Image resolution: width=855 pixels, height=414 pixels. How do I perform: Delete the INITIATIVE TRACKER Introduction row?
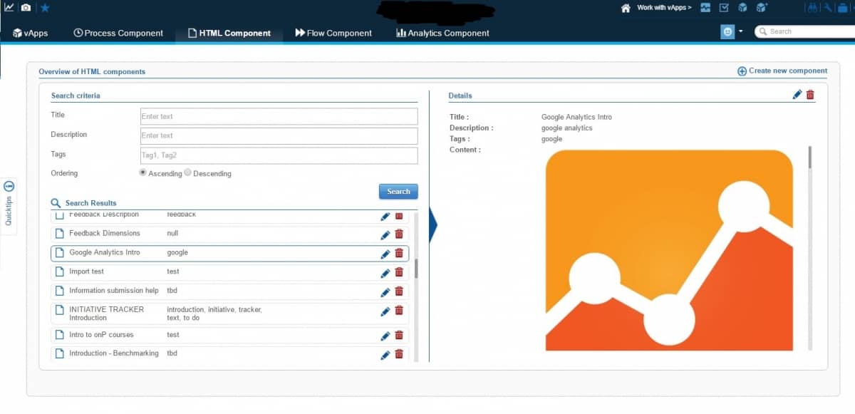tap(399, 311)
